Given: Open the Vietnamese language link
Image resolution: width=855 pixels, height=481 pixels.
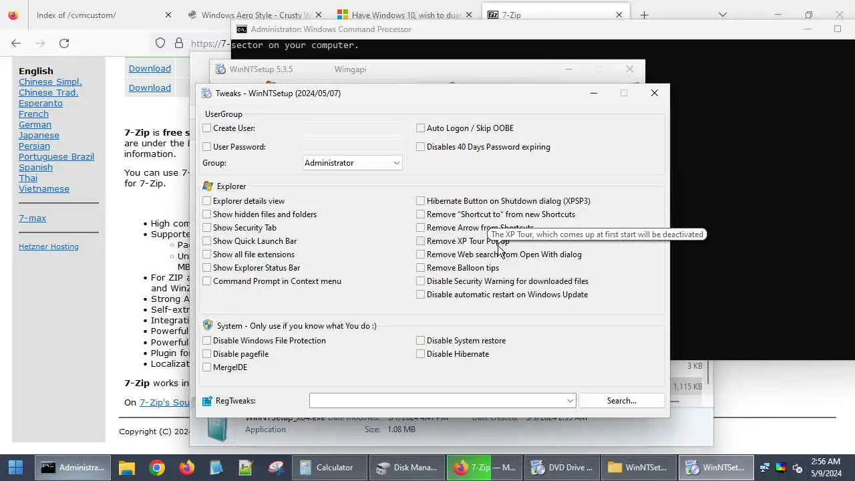Looking at the screenshot, I should 44,188.
